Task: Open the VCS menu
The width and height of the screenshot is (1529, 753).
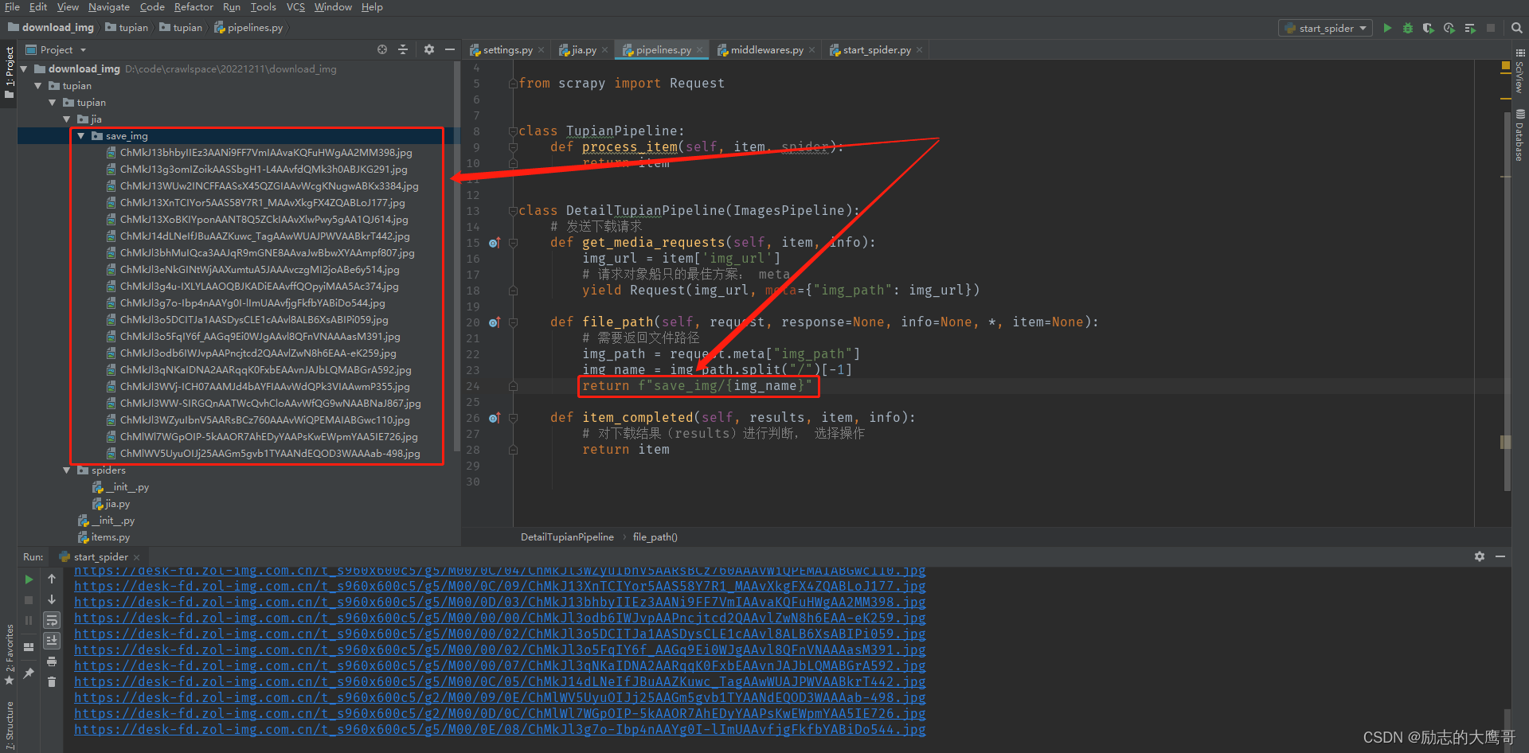Action: coord(295,7)
